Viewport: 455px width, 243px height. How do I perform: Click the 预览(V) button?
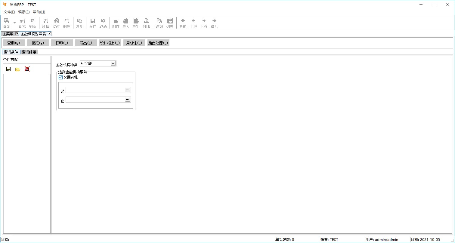click(x=38, y=43)
